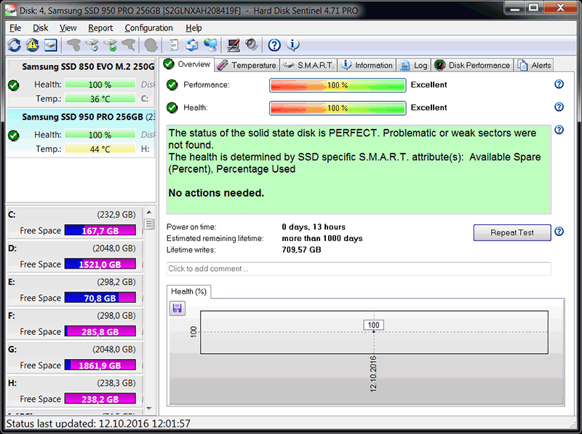Click F: free space bar 285,8 GB
582x434 pixels.
pyautogui.click(x=100, y=331)
